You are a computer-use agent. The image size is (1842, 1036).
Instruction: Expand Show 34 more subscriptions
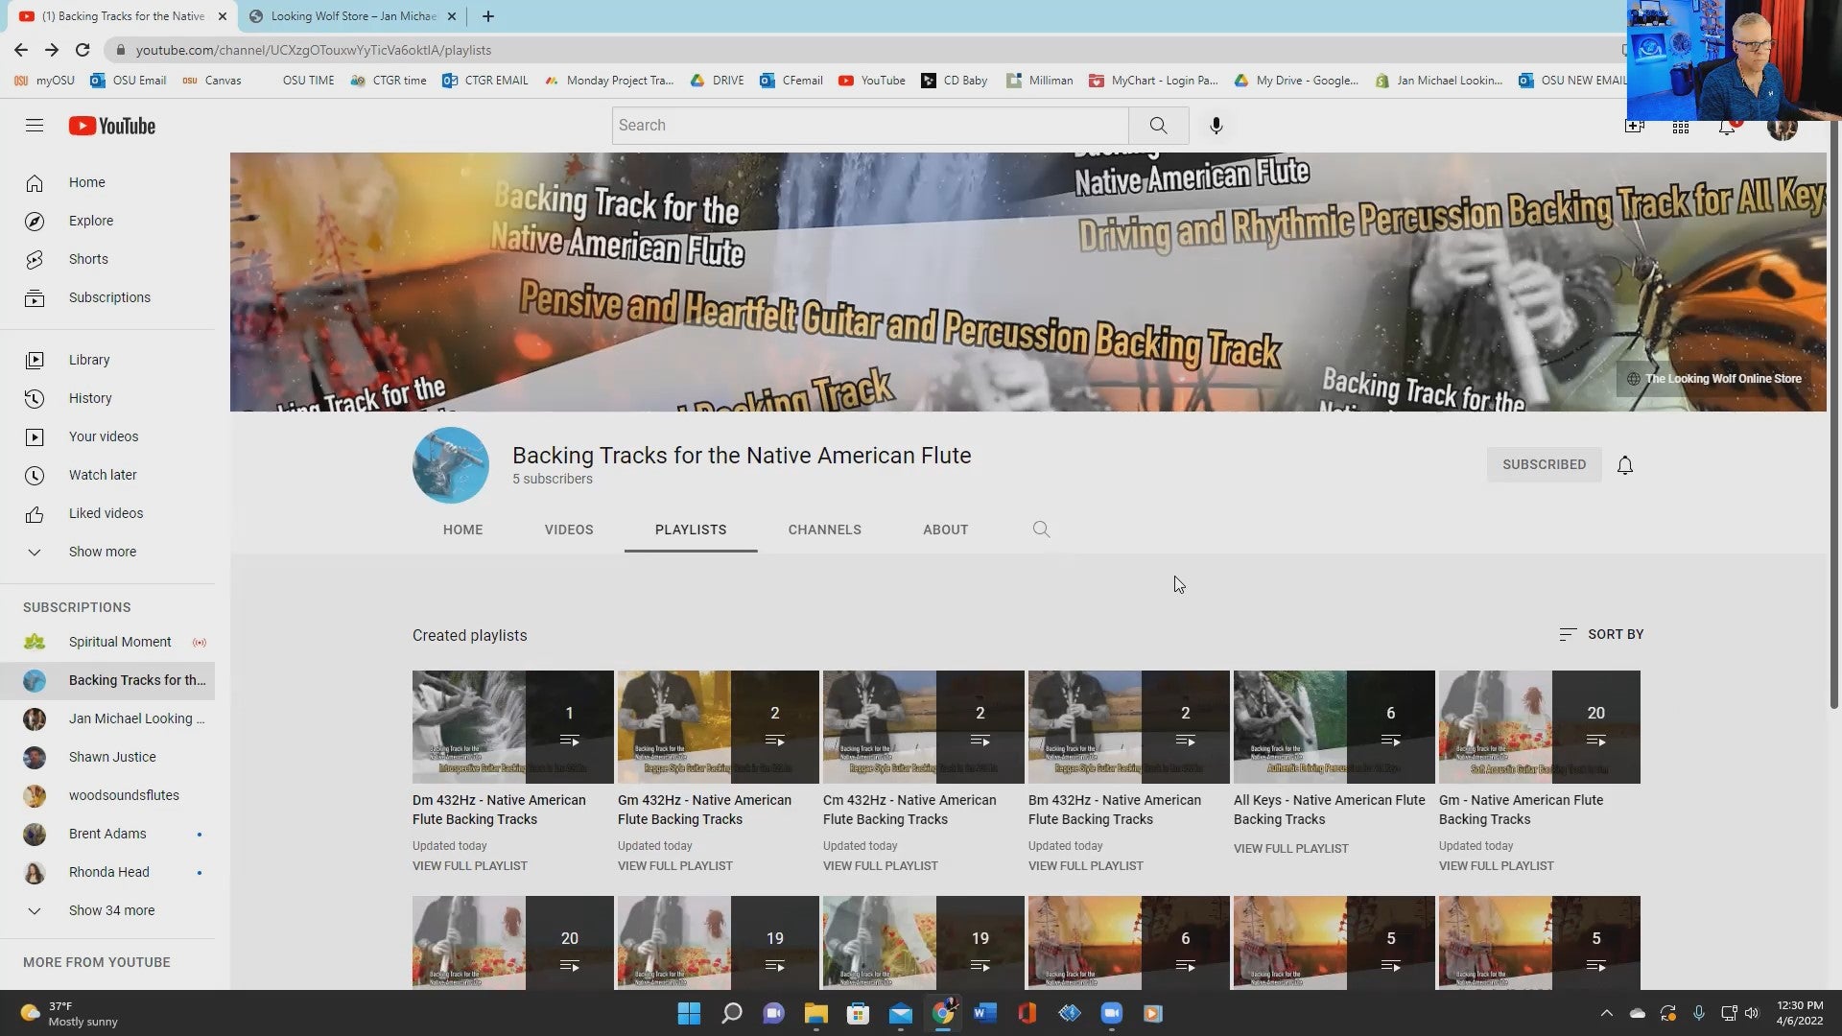point(111,910)
